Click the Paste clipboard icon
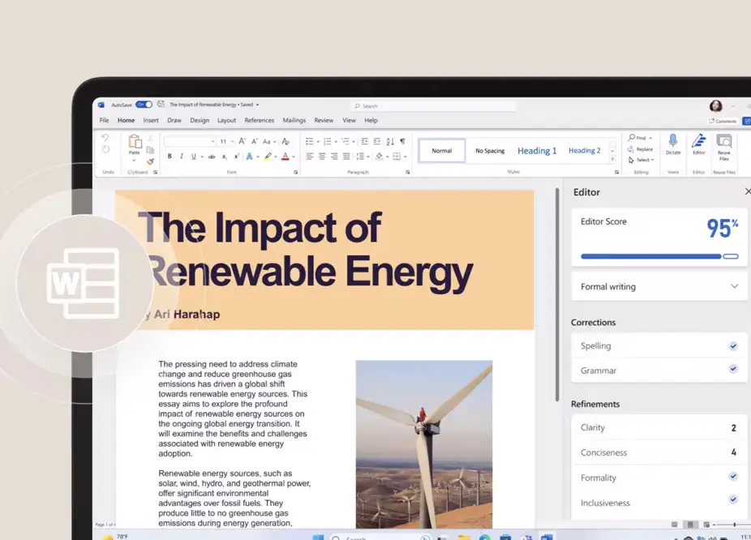Image resolution: width=751 pixels, height=540 pixels. [x=135, y=144]
